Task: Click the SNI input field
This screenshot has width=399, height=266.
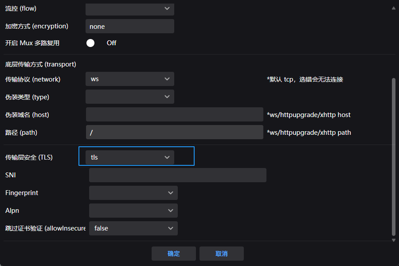Action: click(x=177, y=175)
